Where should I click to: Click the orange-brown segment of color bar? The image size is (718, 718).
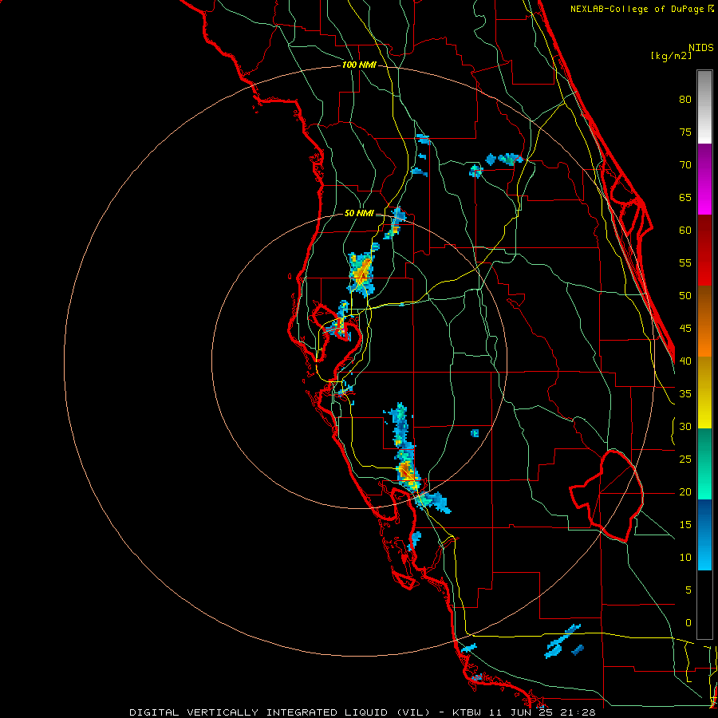tap(704, 322)
